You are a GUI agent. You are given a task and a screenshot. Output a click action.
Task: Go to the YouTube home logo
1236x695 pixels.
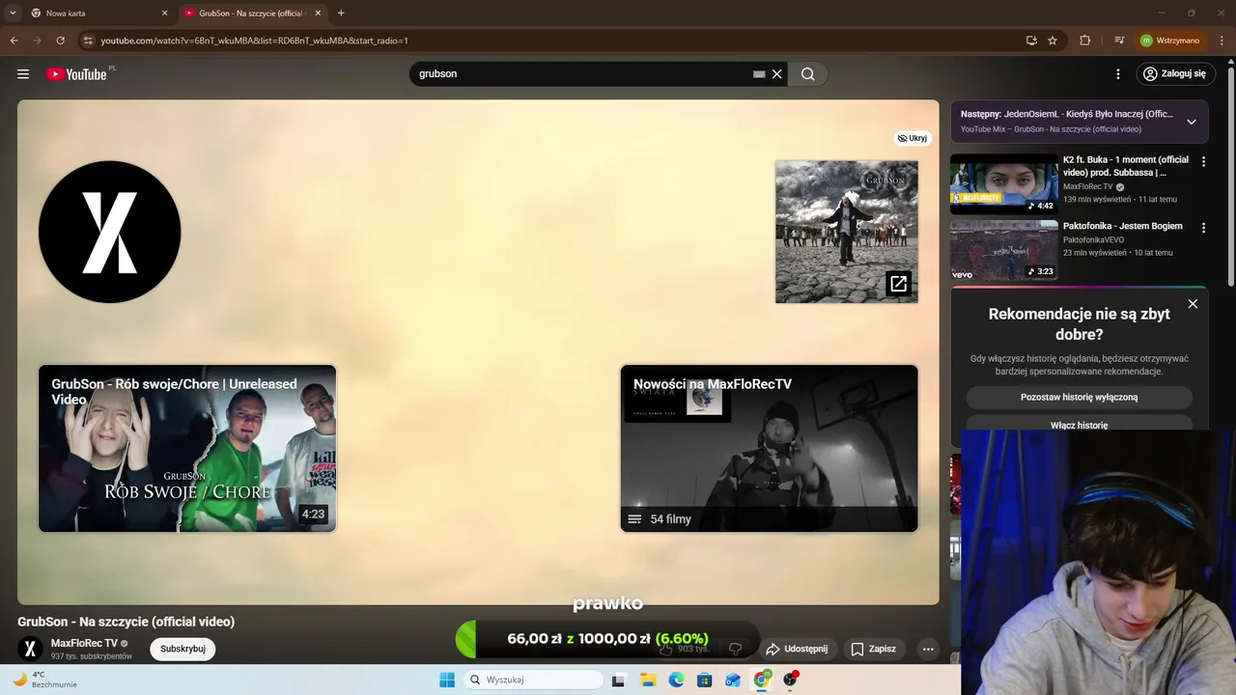[x=76, y=74]
